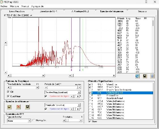Click marker 2 below the spectrum graph
159x129 pixels.
tap(80, 70)
